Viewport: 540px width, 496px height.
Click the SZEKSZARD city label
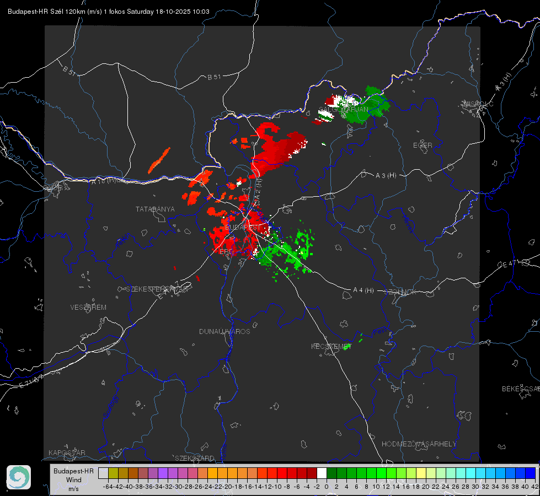click(195, 458)
